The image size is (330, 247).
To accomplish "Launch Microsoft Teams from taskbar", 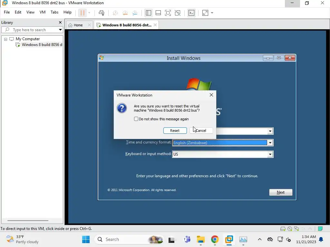I will (187, 239).
